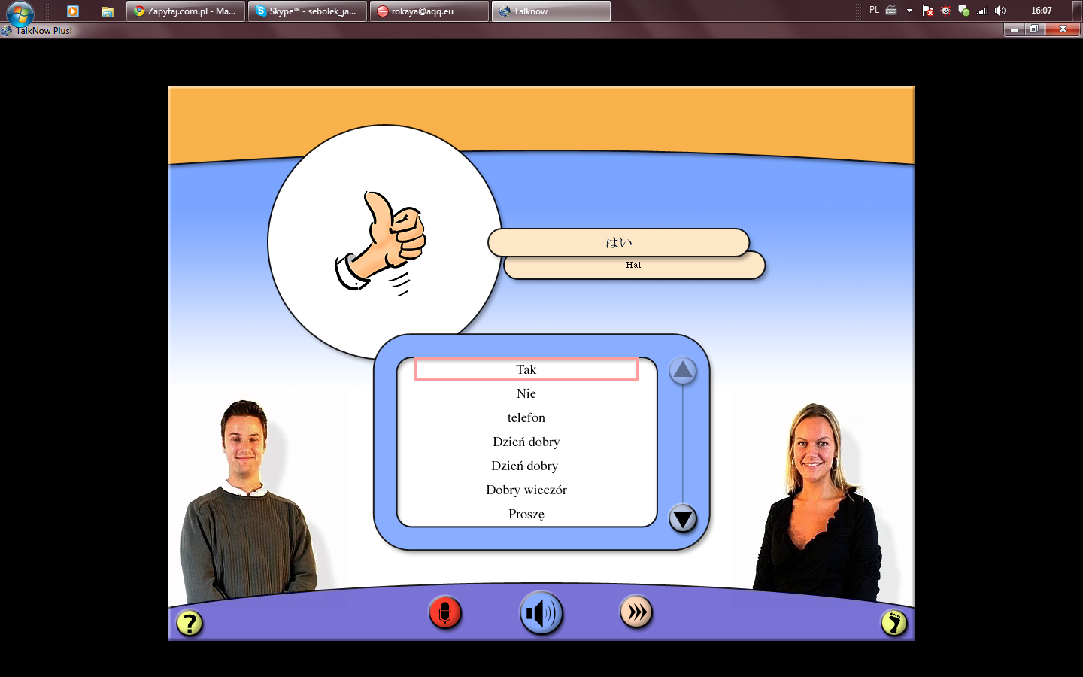Click the red microphone record button

point(444,613)
